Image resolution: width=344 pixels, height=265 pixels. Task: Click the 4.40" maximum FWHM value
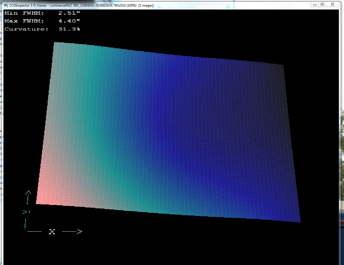pyautogui.click(x=69, y=21)
